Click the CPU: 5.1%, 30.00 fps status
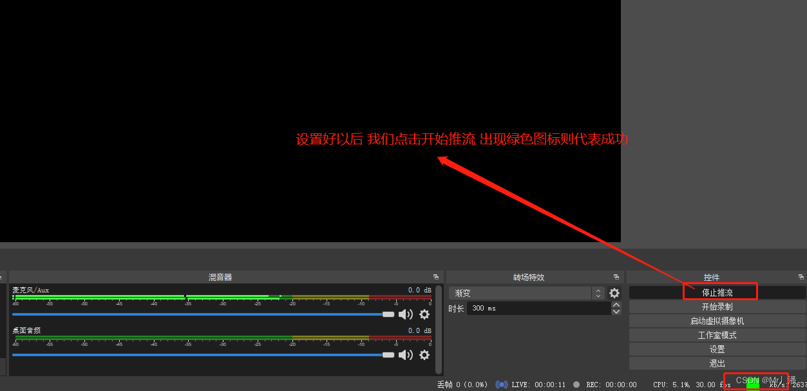The image size is (807, 391). [x=692, y=385]
